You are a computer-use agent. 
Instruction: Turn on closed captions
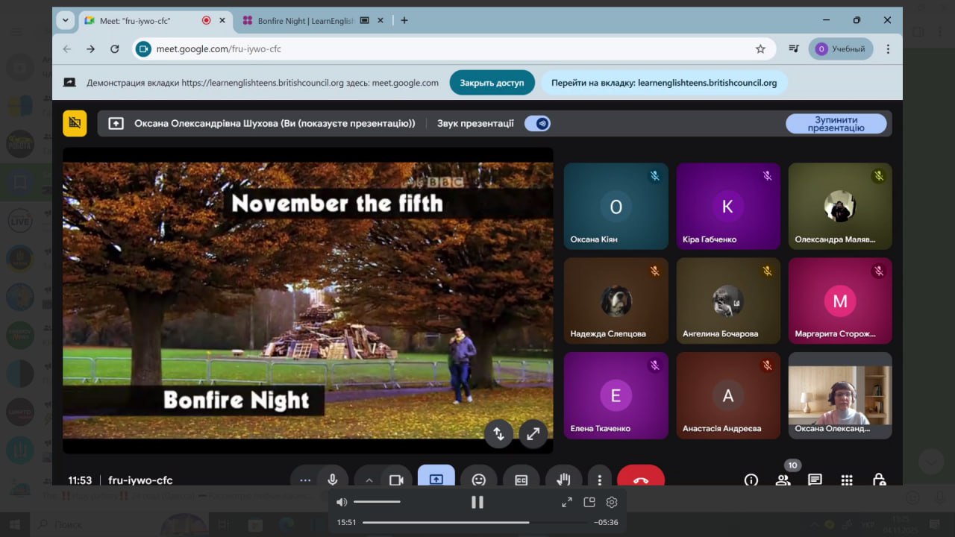pyautogui.click(x=521, y=480)
